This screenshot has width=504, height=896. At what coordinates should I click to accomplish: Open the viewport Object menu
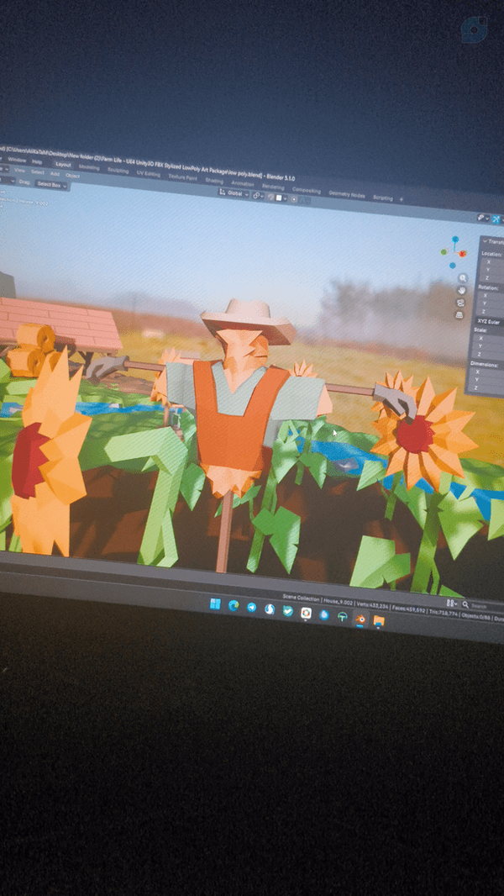point(72,176)
